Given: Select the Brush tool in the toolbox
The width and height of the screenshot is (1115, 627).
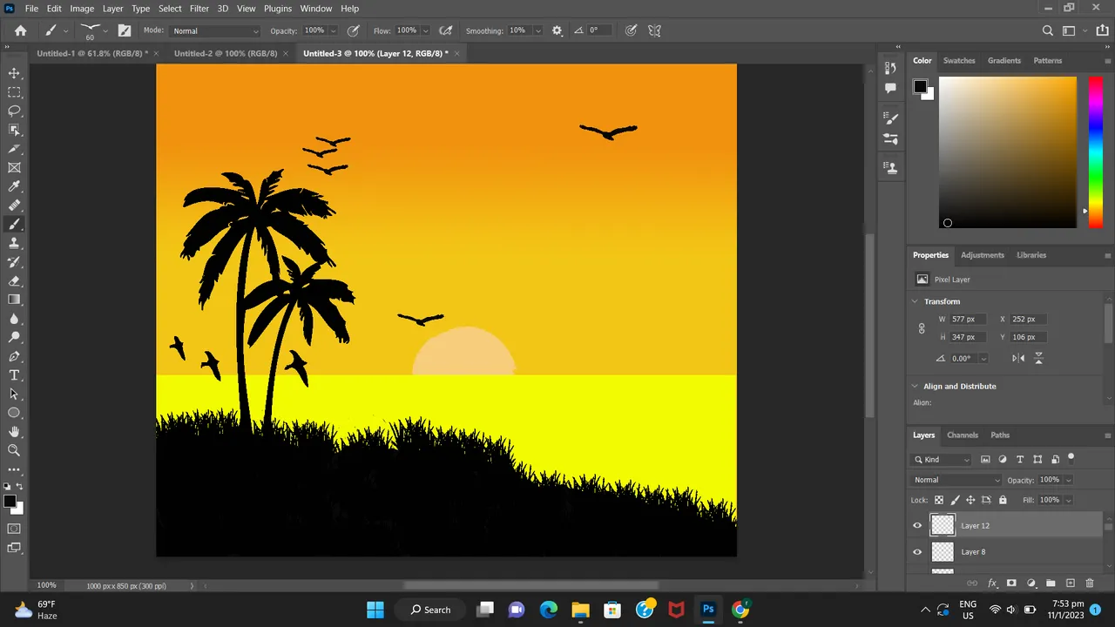Looking at the screenshot, I should [14, 225].
